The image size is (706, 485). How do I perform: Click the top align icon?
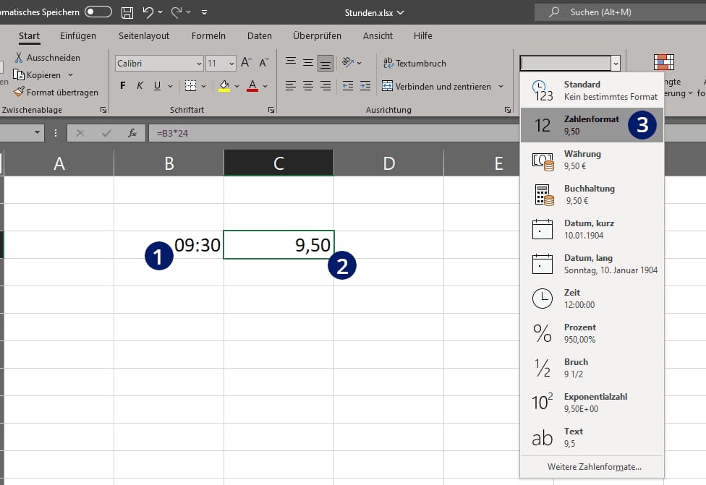coord(291,61)
